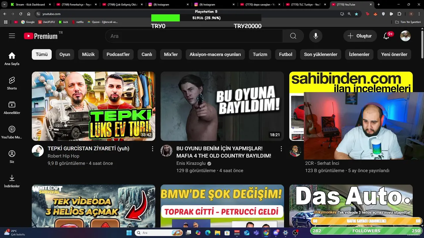Open the kick bookmark
The image size is (424, 238).
[63, 22]
